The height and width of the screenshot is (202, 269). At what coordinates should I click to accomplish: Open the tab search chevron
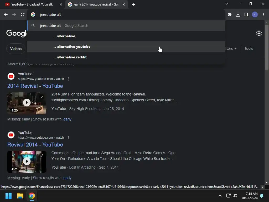227,4
